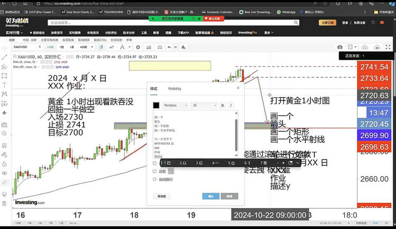
Task: Enable the auto wrap checkbox
Action: click(154, 179)
